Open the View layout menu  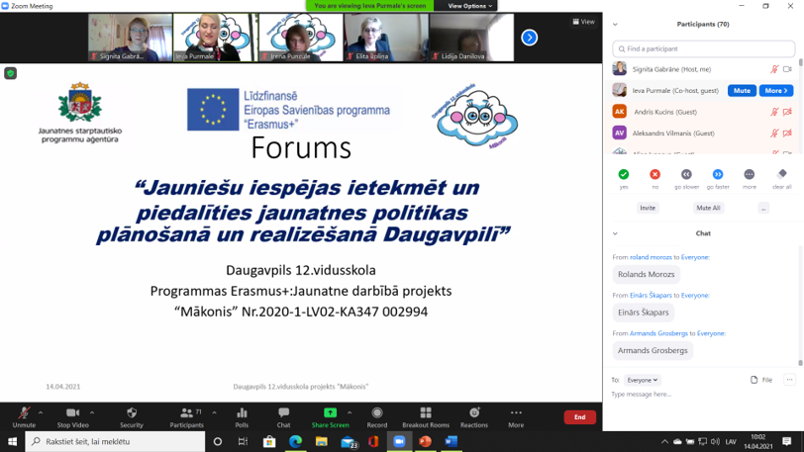[583, 22]
